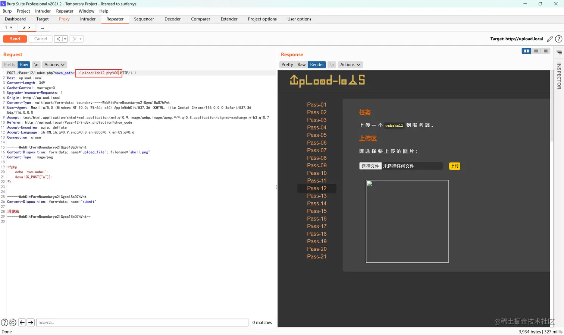Switch response to Render view

click(317, 64)
